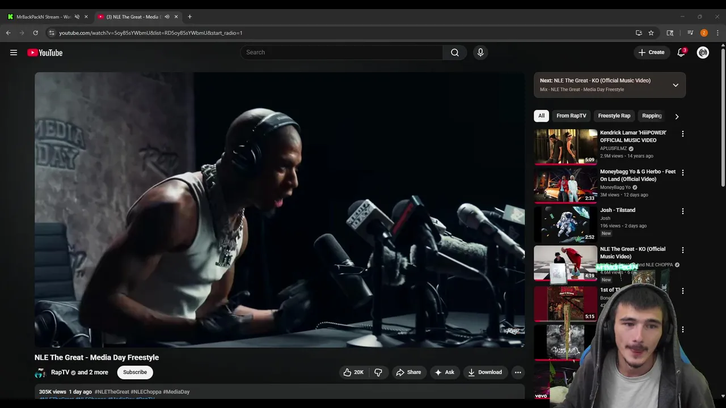Image resolution: width=726 pixels, height=408 pixels.
Task: Open options for NLE The Great KO video
Action: coord(683,250)
